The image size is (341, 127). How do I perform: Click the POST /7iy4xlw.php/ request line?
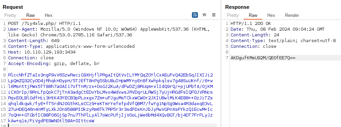click(x=44, y=24)
